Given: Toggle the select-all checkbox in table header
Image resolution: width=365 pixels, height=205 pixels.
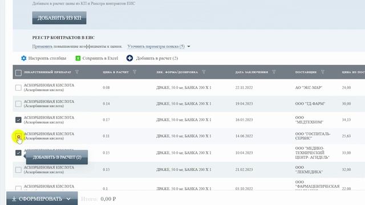Looking at the screenshot, I should (18, 73).
